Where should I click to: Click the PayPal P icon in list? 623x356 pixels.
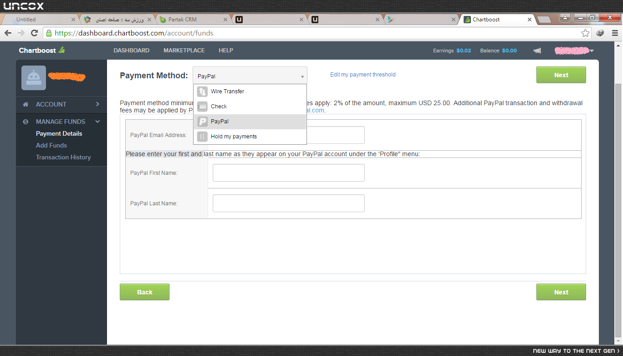[202, 122]
